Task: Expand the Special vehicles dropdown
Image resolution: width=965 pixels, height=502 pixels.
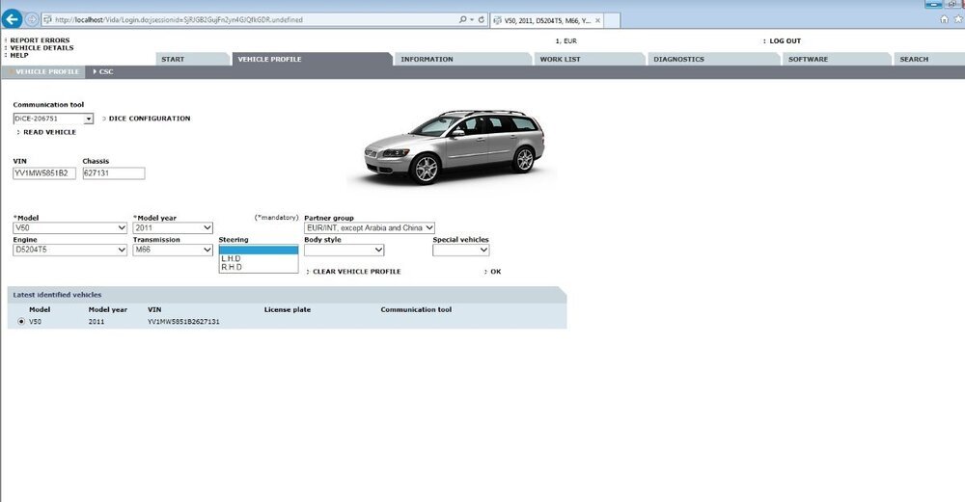Action: coord(461,251)
